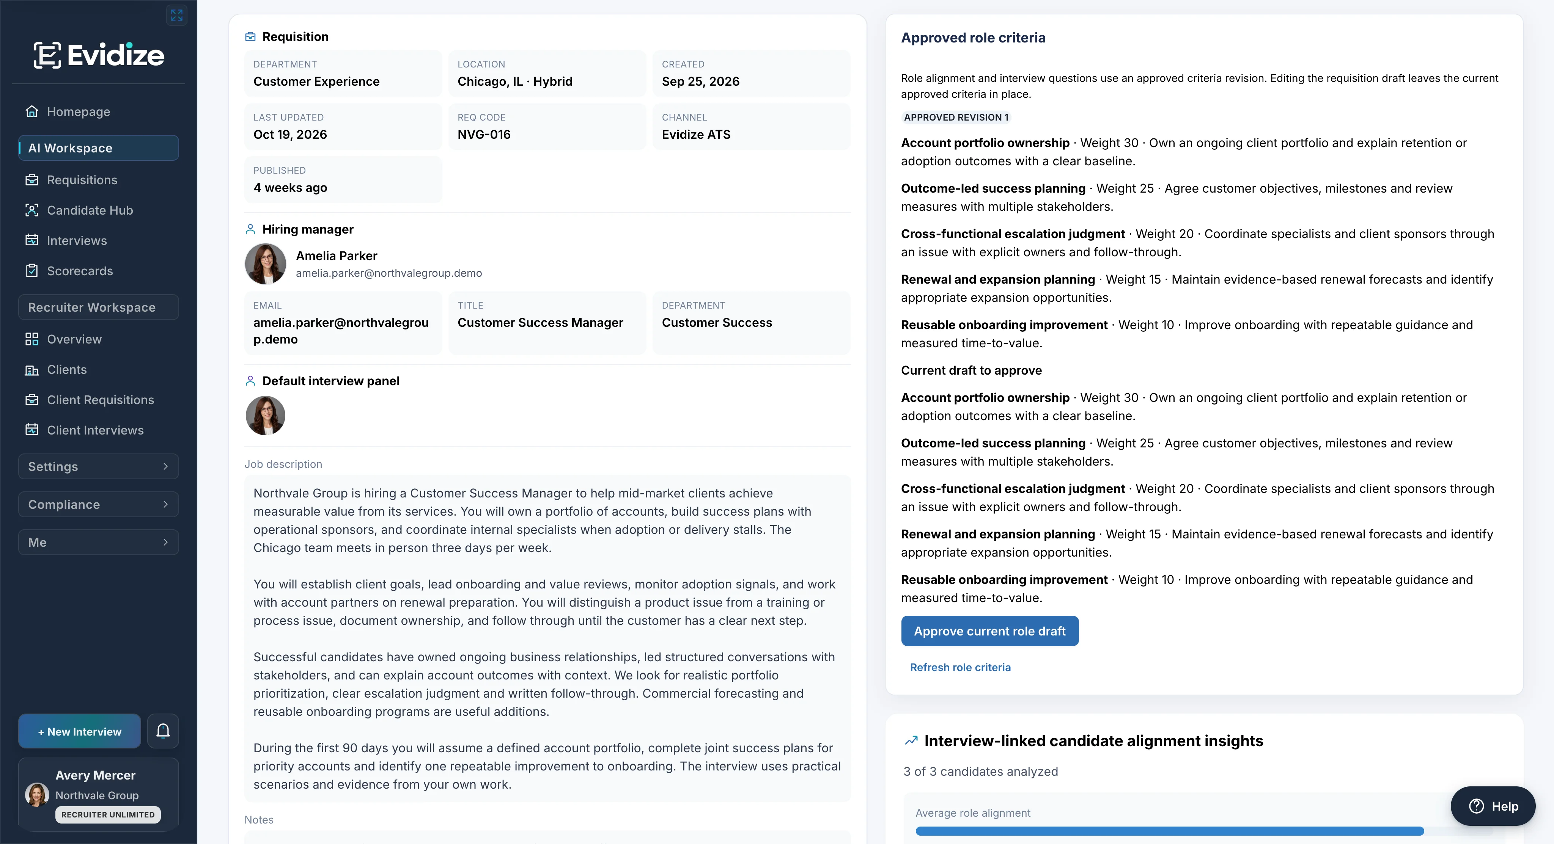Click the question mark icon in Help
This screenshot has width=1554, height=844.
tap(1476, 806)
